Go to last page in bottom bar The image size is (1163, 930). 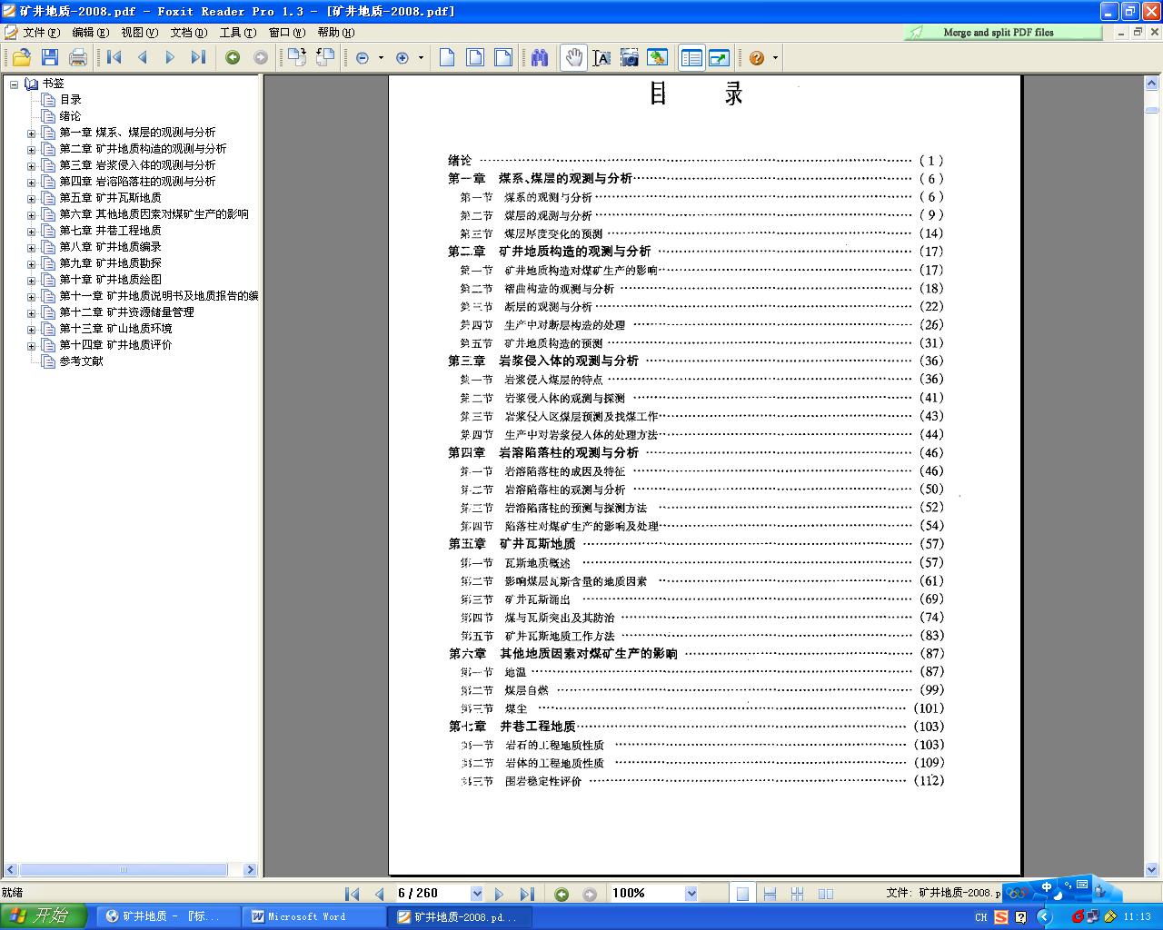(x=526, y=895)
